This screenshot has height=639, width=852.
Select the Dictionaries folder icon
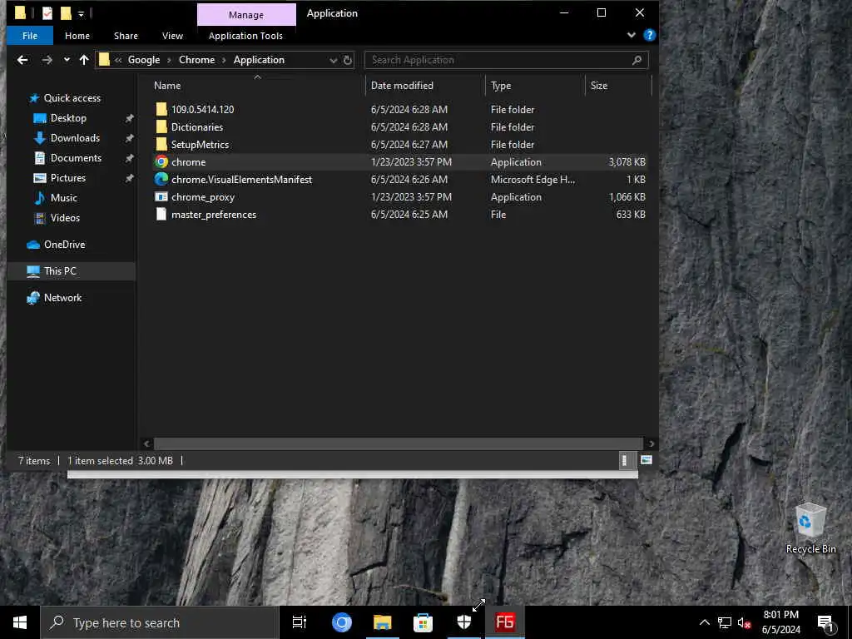161,126
